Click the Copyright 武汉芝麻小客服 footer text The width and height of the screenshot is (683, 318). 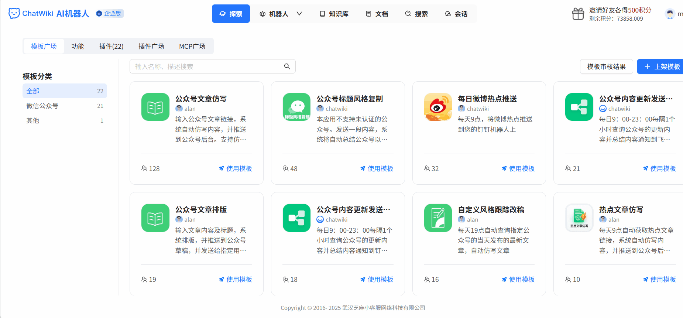click(353, 308)
